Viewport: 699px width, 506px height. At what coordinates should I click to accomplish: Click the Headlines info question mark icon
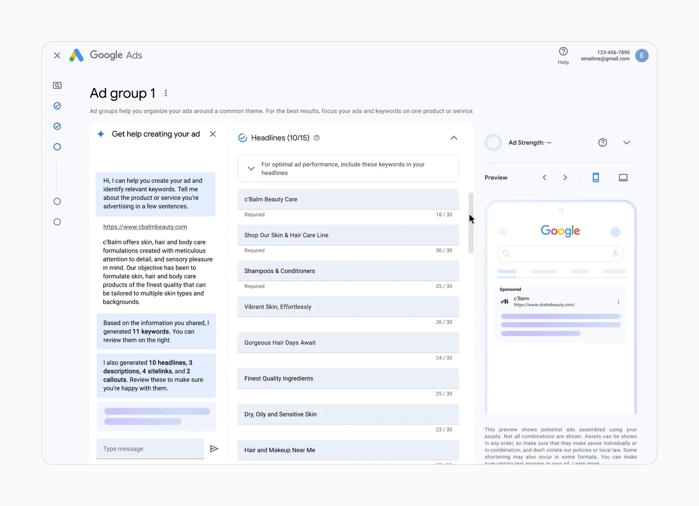coord(317,138)
